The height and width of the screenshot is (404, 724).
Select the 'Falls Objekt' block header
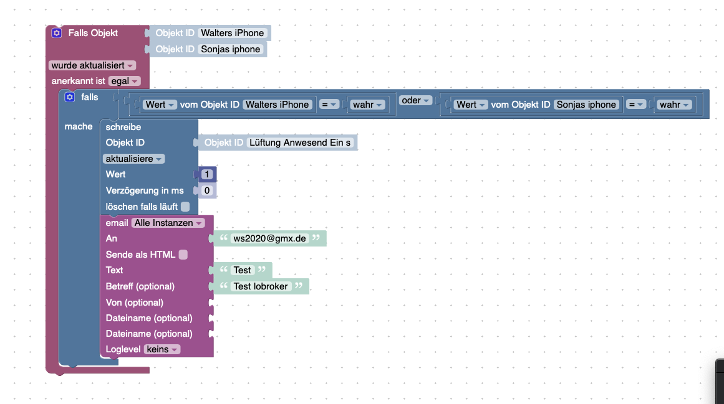click(93, 33)
